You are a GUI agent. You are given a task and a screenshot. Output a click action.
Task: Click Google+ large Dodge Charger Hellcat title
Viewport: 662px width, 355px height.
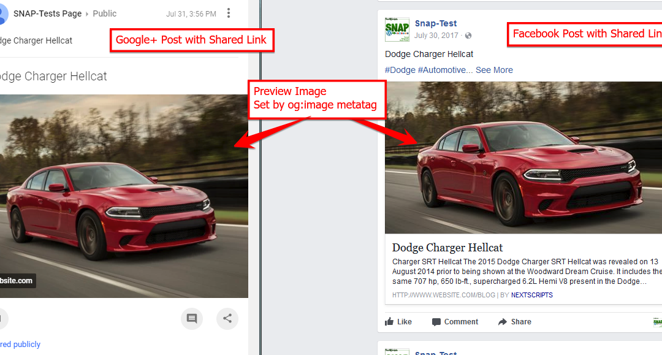click(x=53, y=76)
